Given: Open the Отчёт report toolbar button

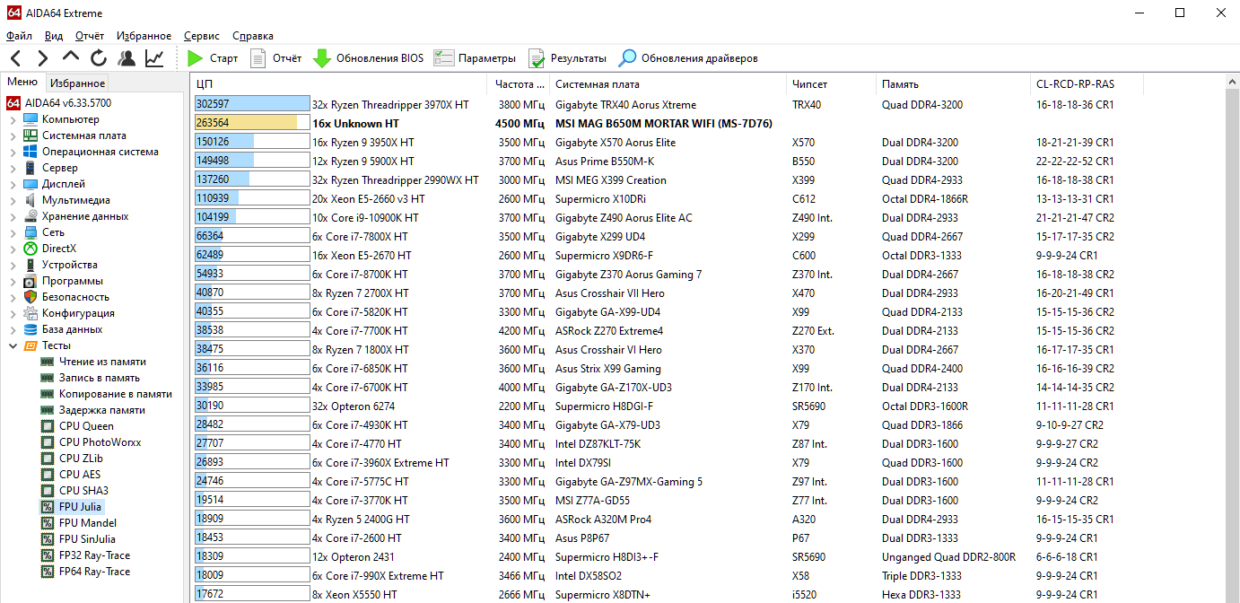Looking at the screenshot, I should point(275,58).
